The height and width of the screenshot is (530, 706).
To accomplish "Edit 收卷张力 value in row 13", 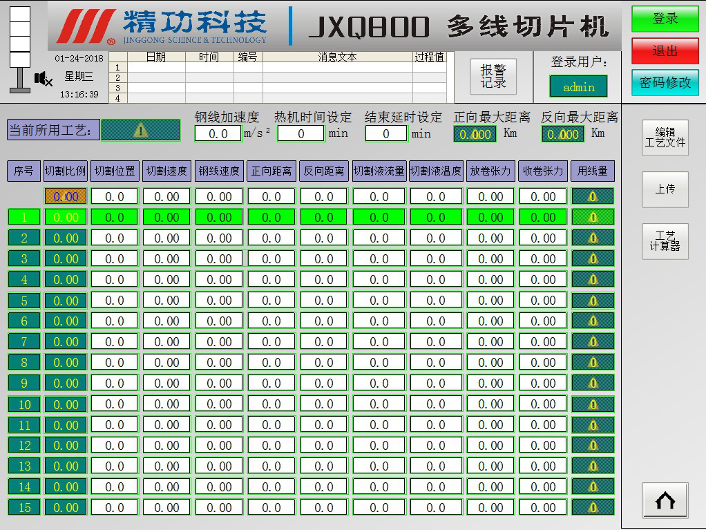I will click(x=543, y=466).
